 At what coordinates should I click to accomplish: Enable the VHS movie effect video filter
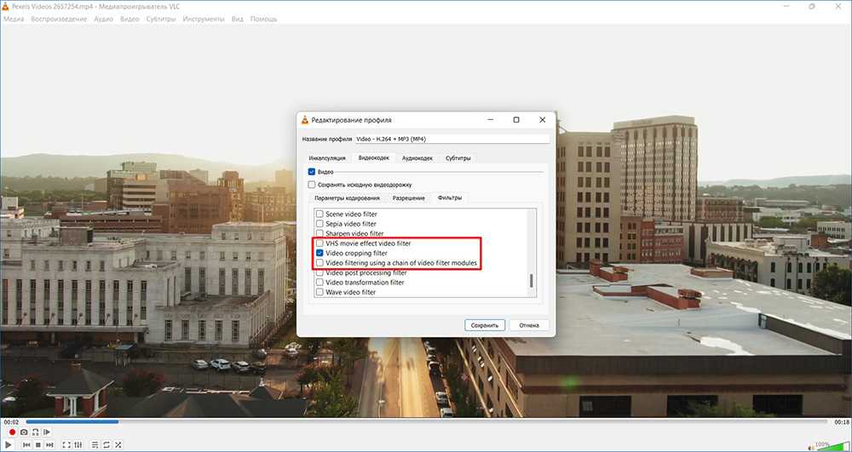(x=319, y=243)
